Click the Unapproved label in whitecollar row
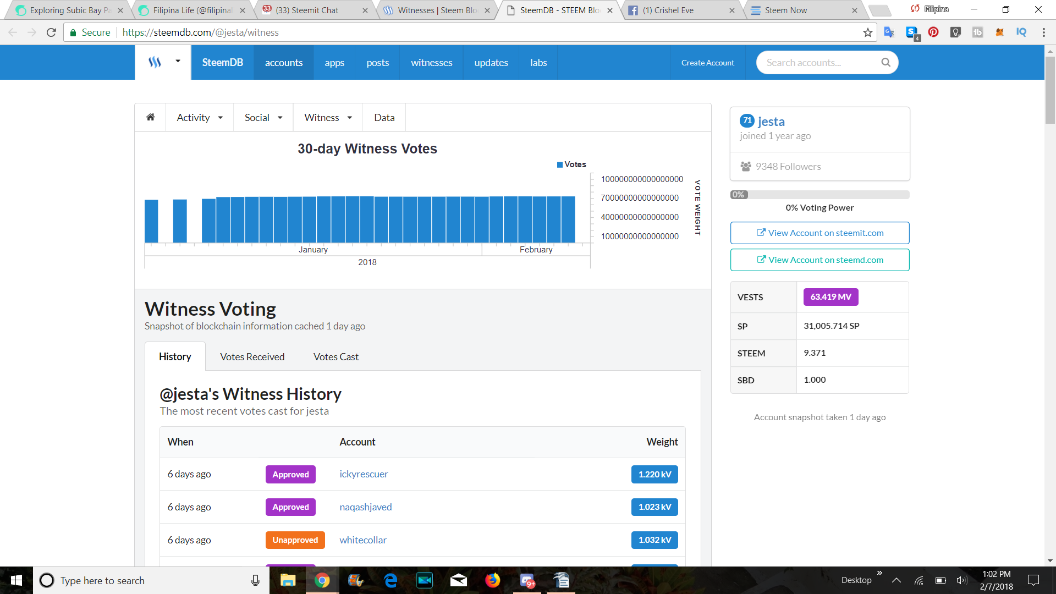 point(295,540)
